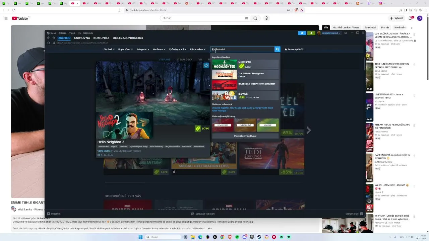Focus the YouTube Hledat search field

coord(203,18)
